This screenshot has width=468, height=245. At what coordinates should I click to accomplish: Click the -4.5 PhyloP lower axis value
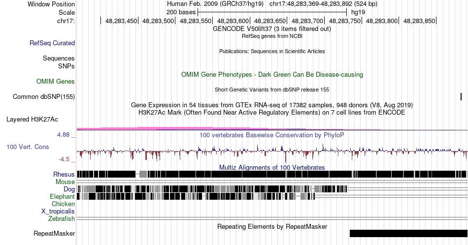coord(64,159)
